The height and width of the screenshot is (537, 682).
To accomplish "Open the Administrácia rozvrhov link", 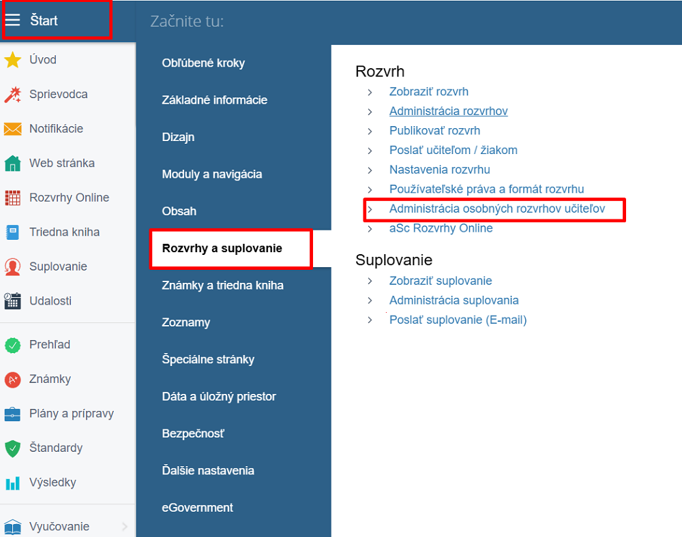I will point(448,111).
